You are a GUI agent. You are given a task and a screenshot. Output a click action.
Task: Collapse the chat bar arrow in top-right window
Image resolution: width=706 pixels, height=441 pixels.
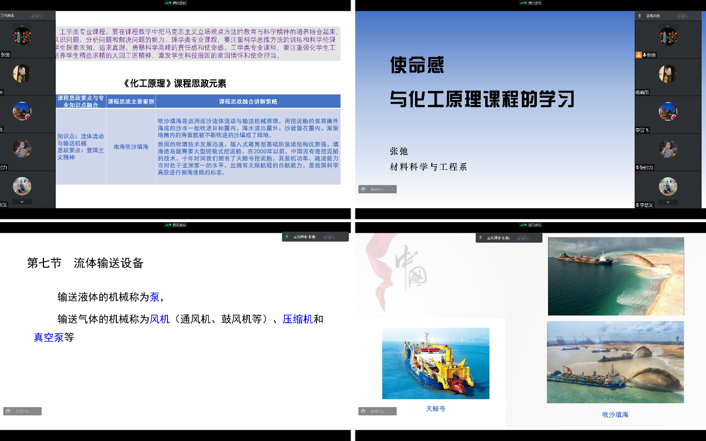coord(392,189)
